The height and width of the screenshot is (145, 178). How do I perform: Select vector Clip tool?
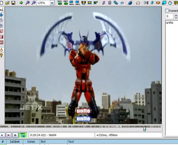coord(2,42)
